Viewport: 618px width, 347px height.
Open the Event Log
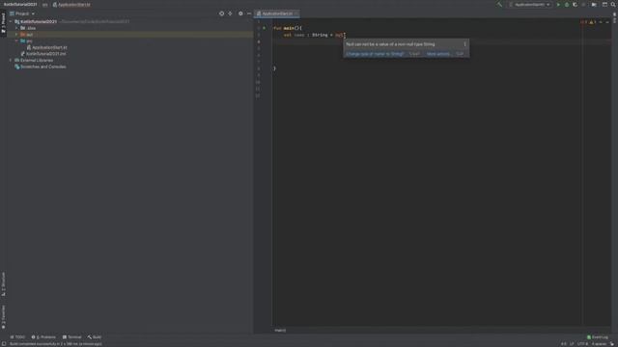(598, 337)
